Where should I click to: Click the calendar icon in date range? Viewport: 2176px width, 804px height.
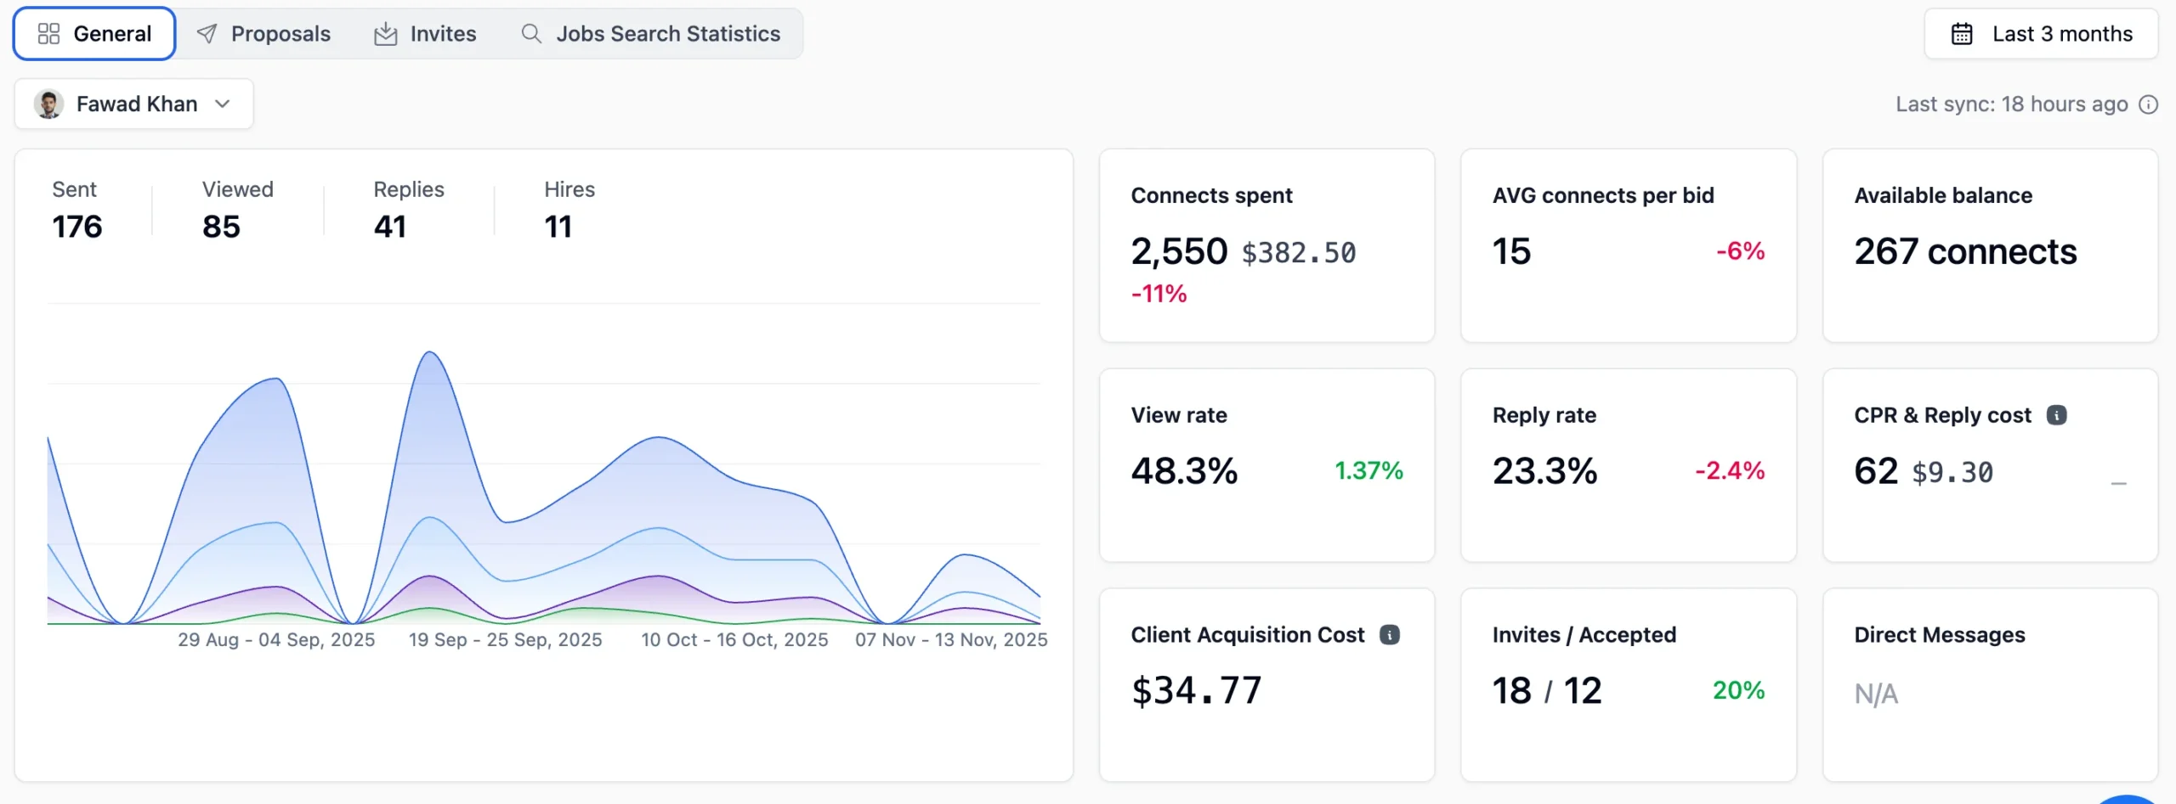[1962, 34]
